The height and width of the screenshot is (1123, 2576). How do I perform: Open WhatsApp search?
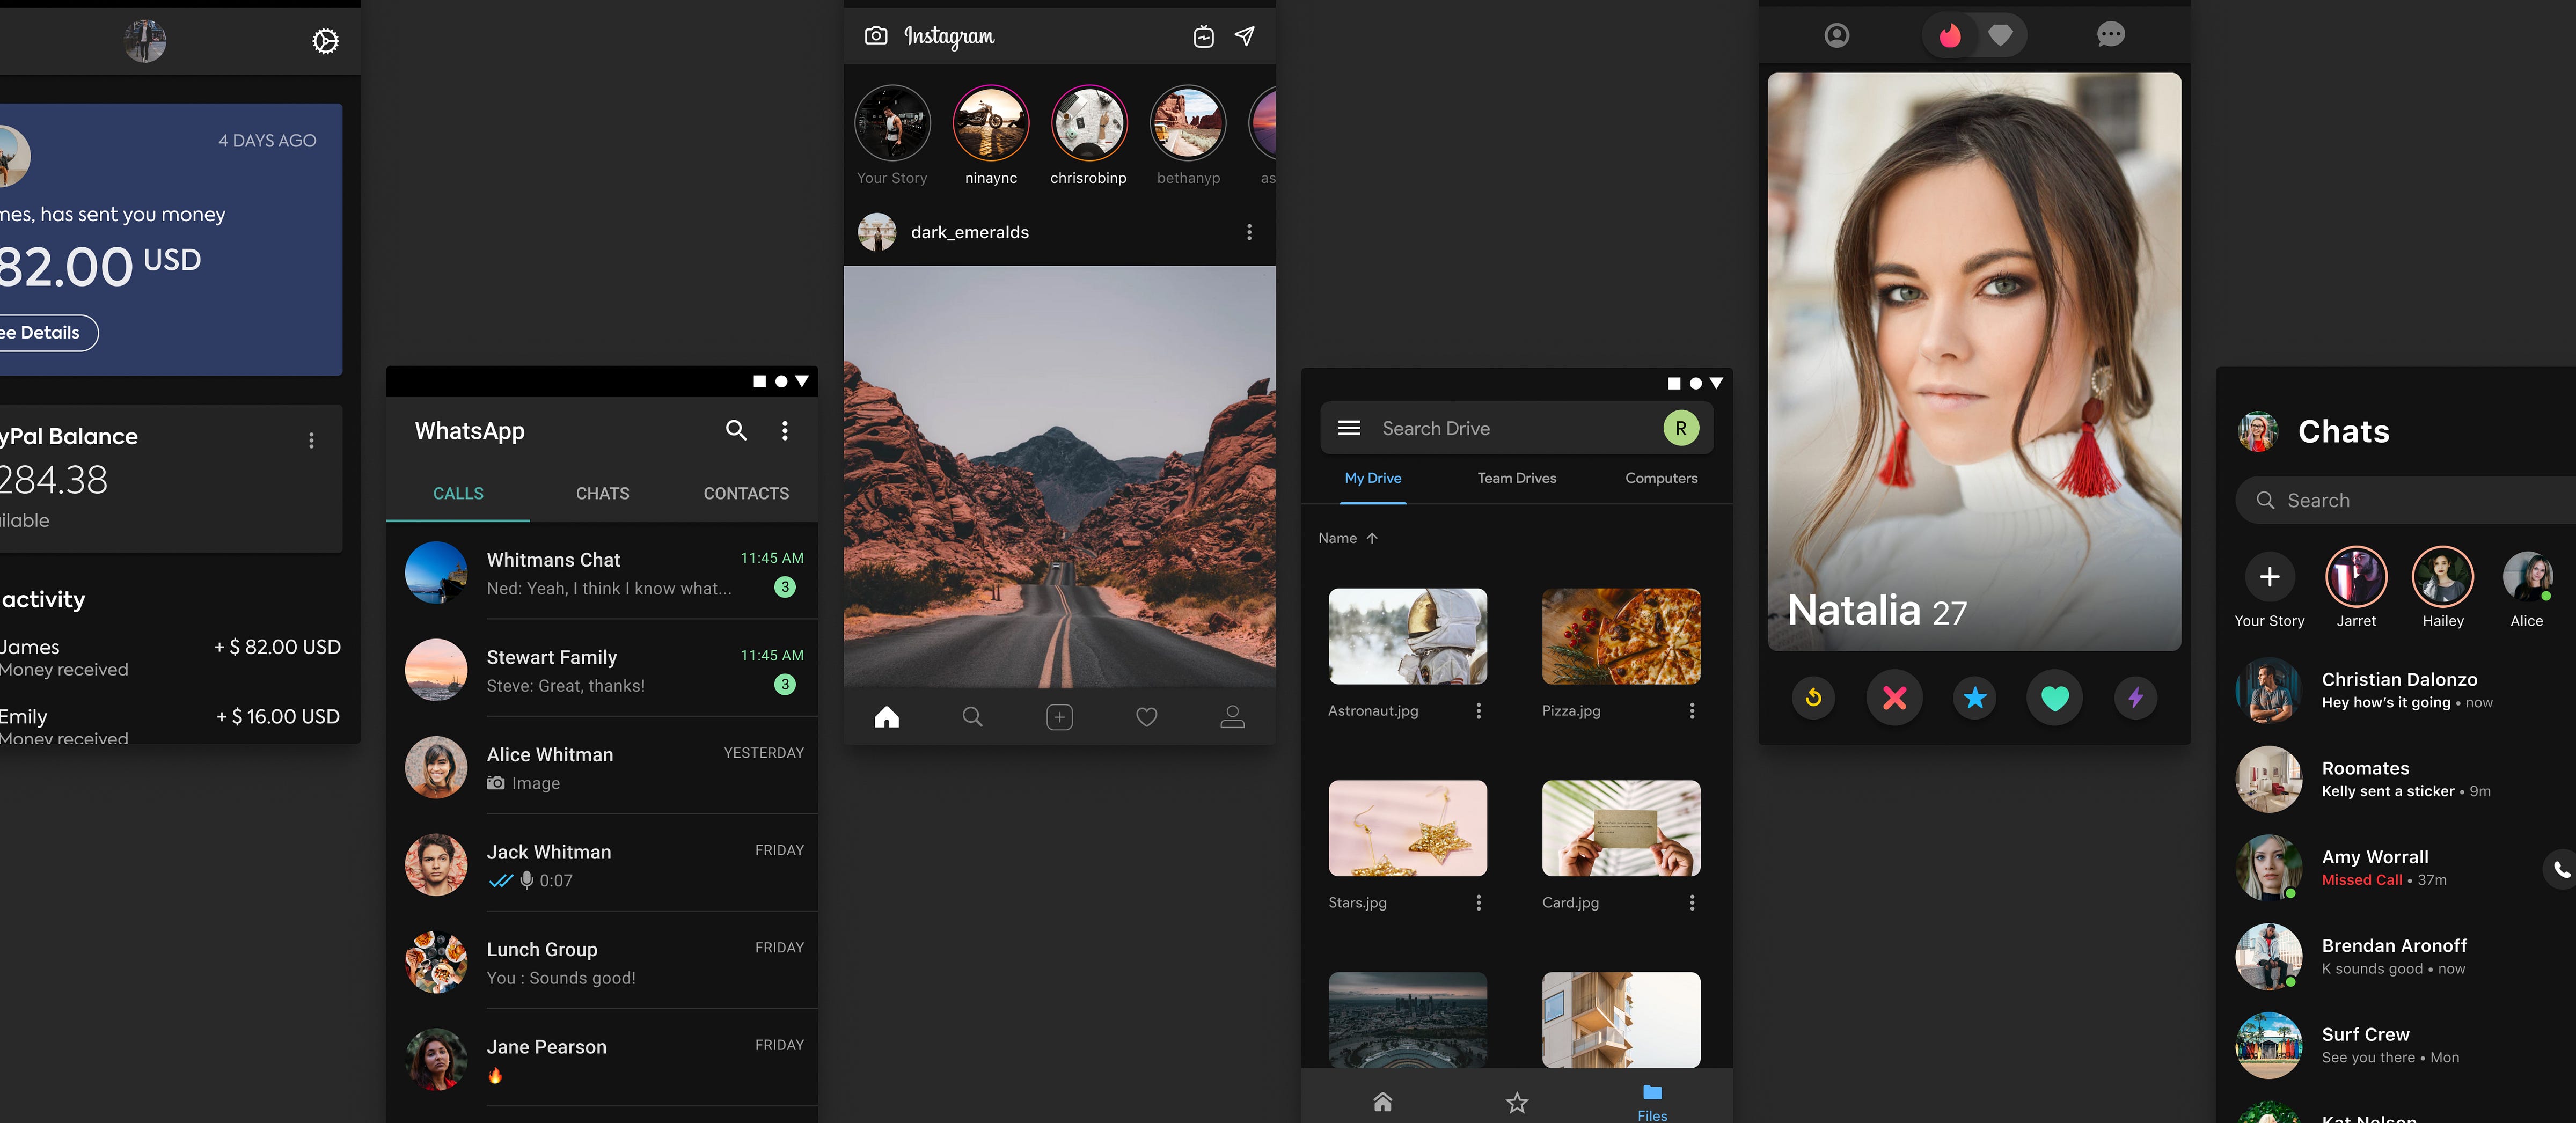[736, 430]
